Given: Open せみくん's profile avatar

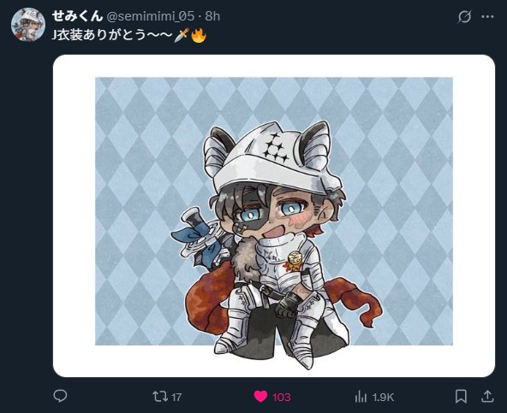Looking at the screenshot, I should click(28, 25).
